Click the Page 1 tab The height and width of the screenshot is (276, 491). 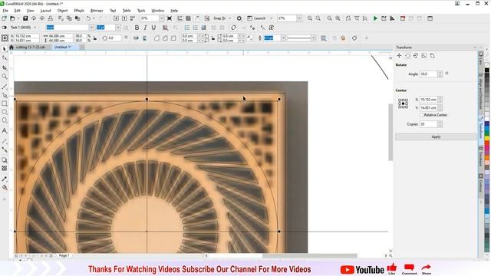point(64,255)
